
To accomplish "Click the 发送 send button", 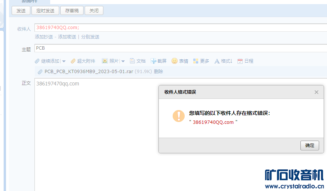I will [x=21, y=10].
